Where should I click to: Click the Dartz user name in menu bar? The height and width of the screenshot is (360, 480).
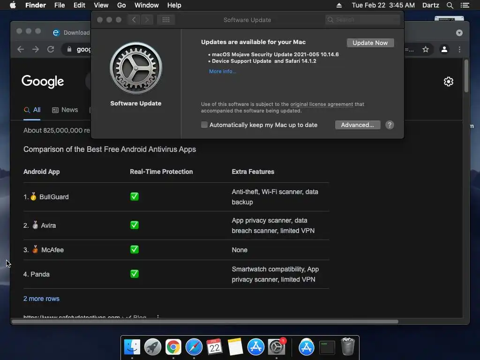[x=430, y=5]
